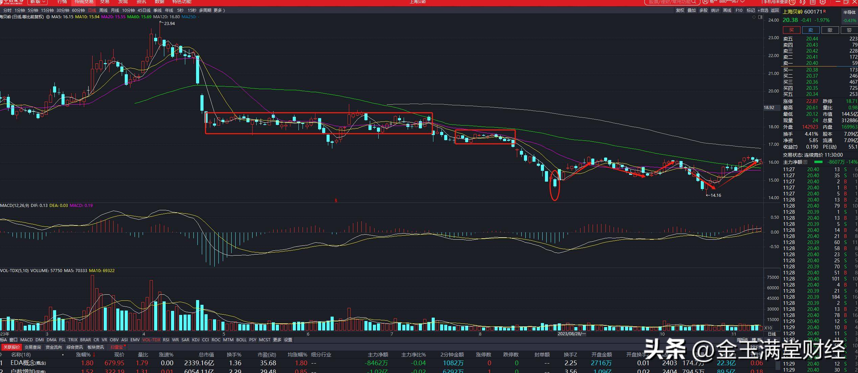
Task: Open the 发现 menu
Action: (x=123, y=2)
